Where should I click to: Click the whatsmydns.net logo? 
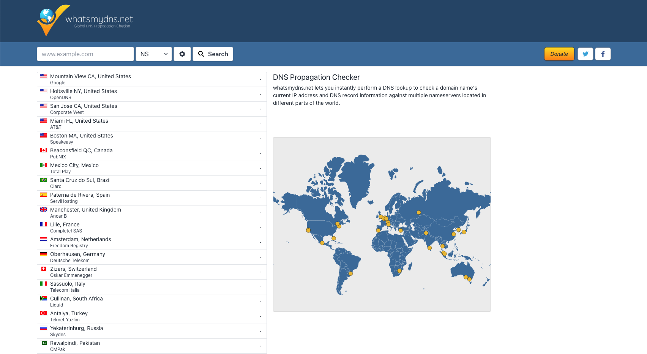click(x=85, y=21)
